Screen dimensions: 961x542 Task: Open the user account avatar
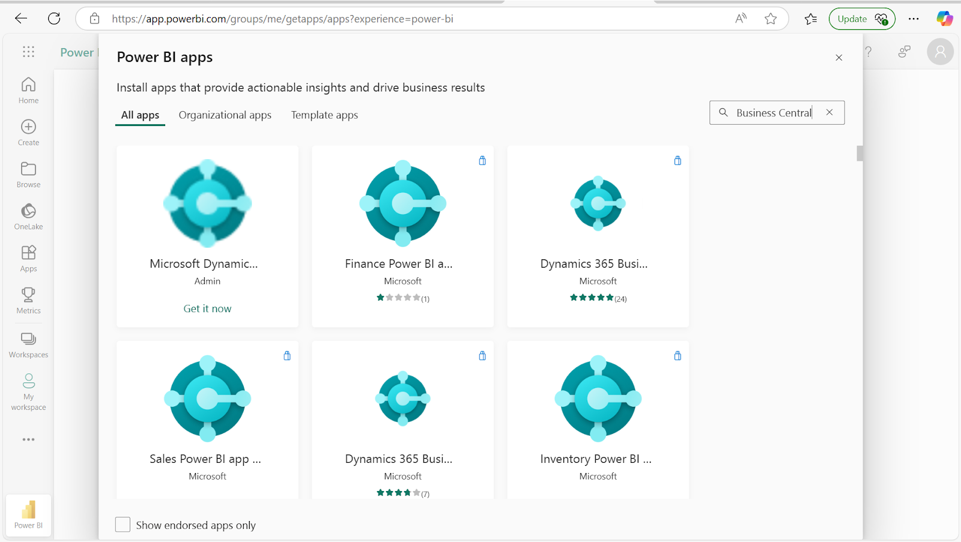tap(940, 52)
